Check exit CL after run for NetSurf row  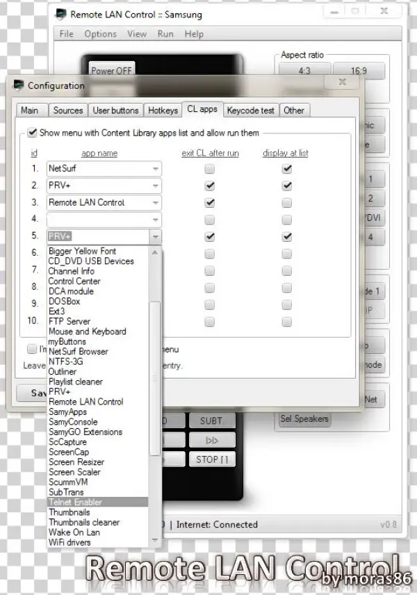209,169
